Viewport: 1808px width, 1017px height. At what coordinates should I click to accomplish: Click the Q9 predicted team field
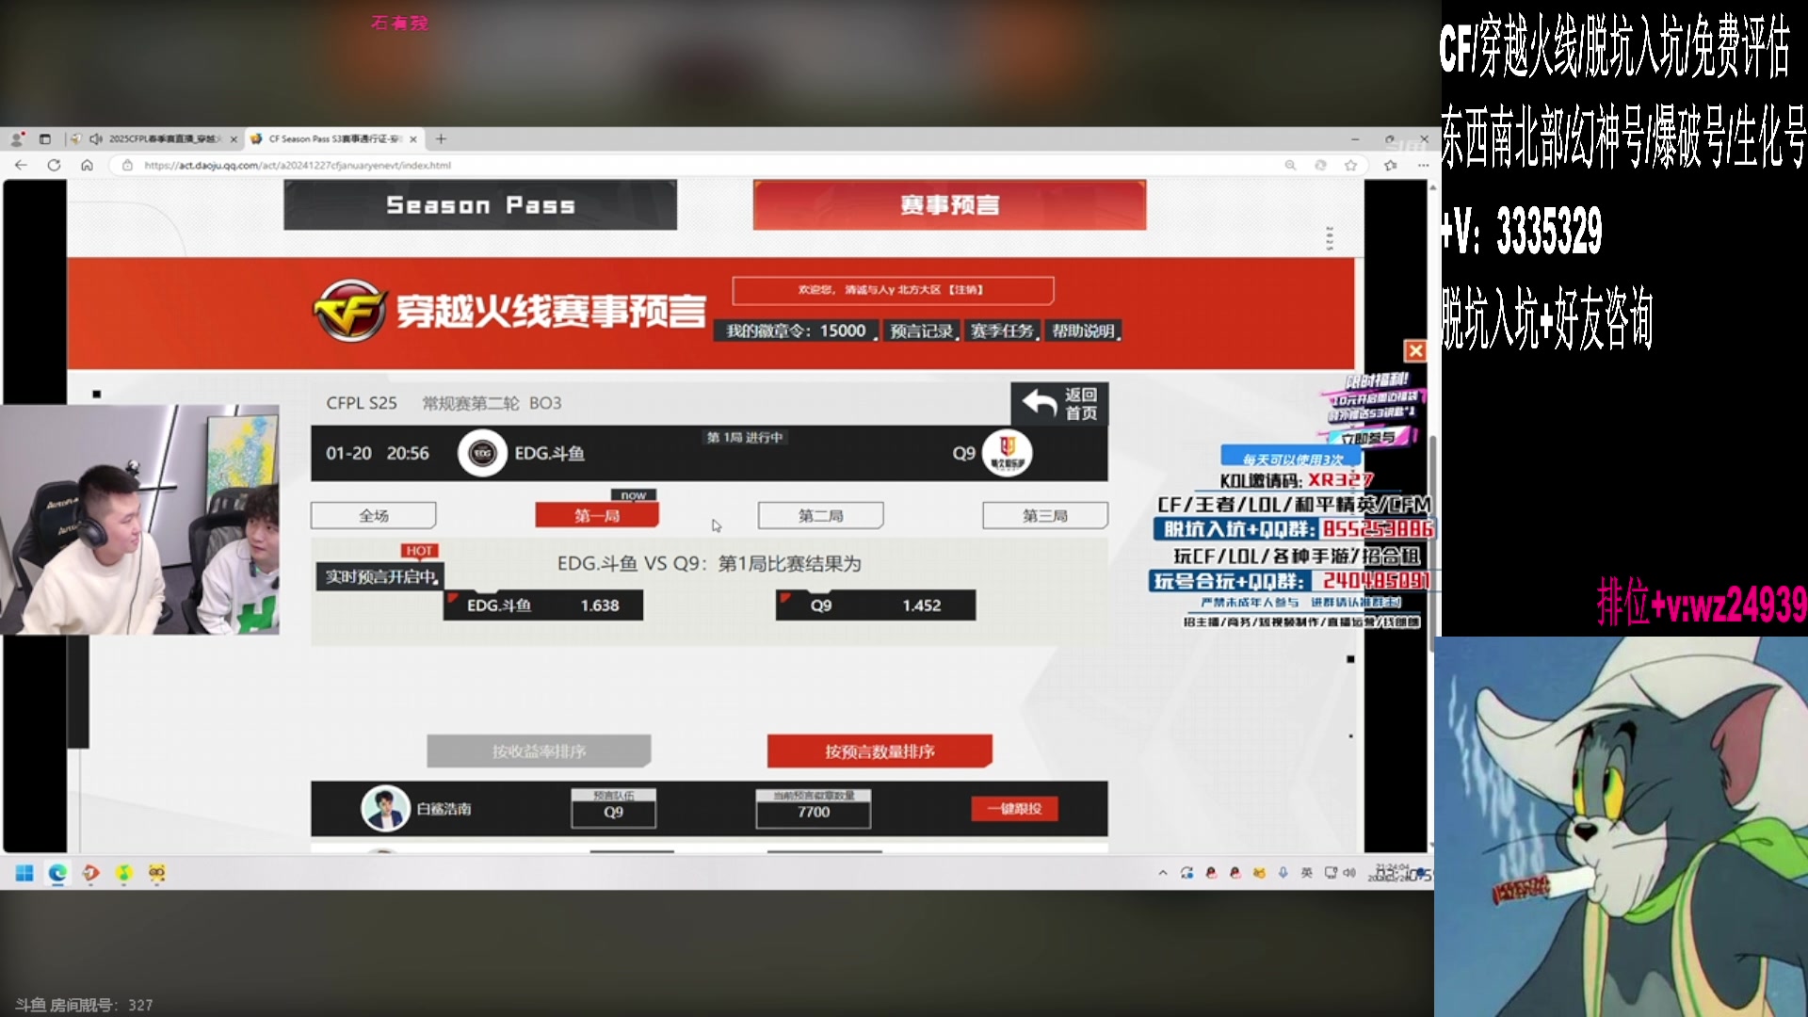[x=613, y=809]
